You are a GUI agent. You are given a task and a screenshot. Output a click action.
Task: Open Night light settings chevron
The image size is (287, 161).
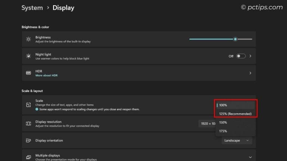pyautogui.click(x=250, y=56)
